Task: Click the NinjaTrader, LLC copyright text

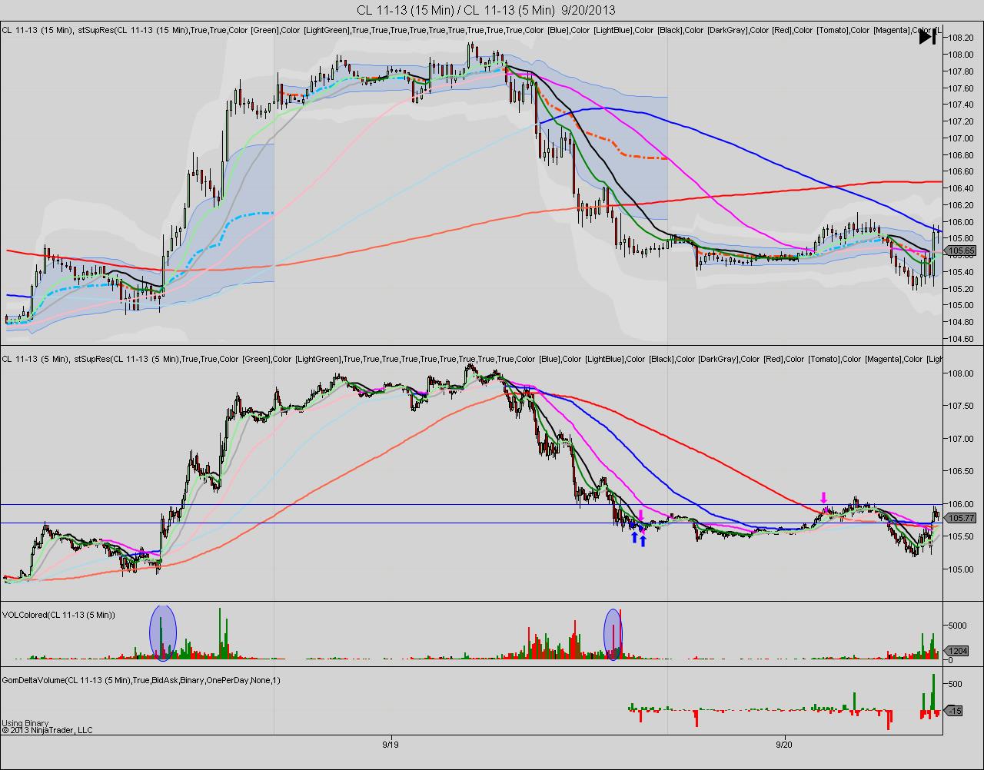Action: [x=47, y=730]
